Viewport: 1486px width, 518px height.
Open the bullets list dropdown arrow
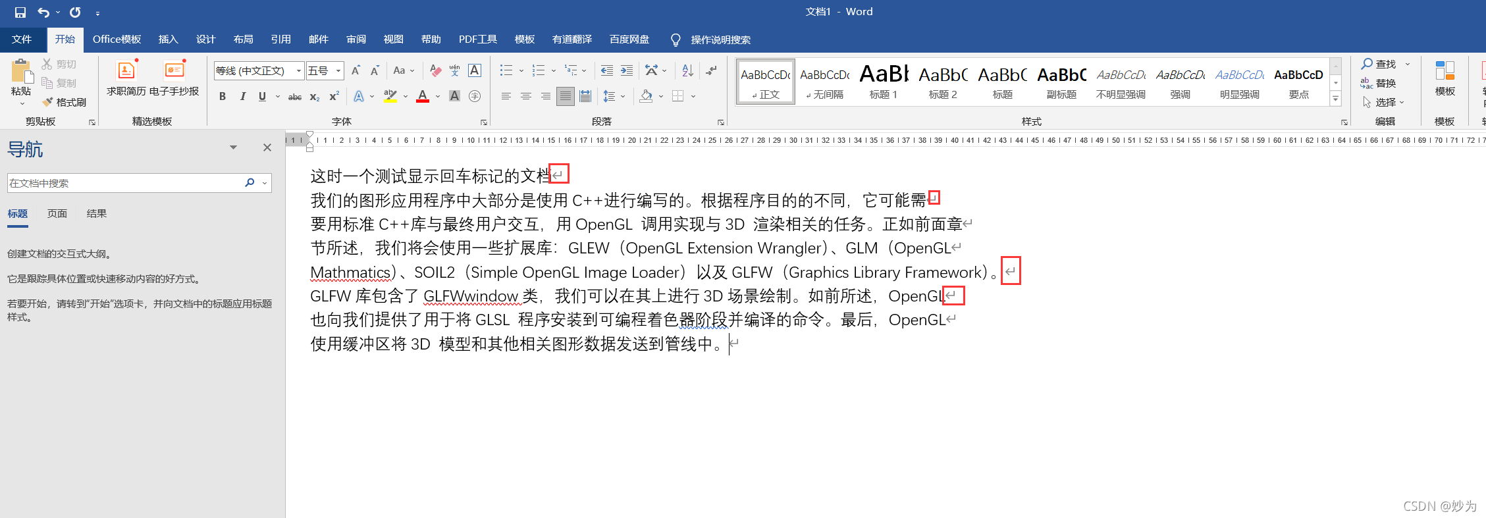pos(521,70)
